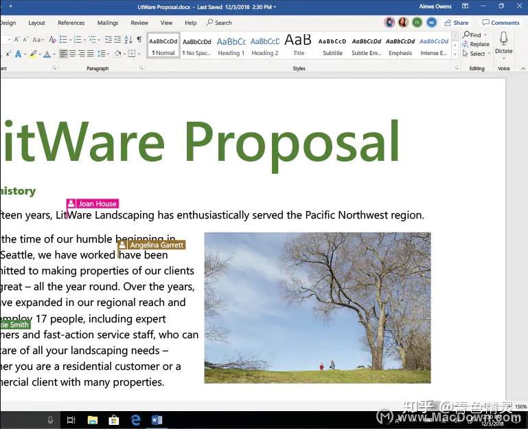
Task: Open the borders dropdown arrow
Action: coord(139,54)
